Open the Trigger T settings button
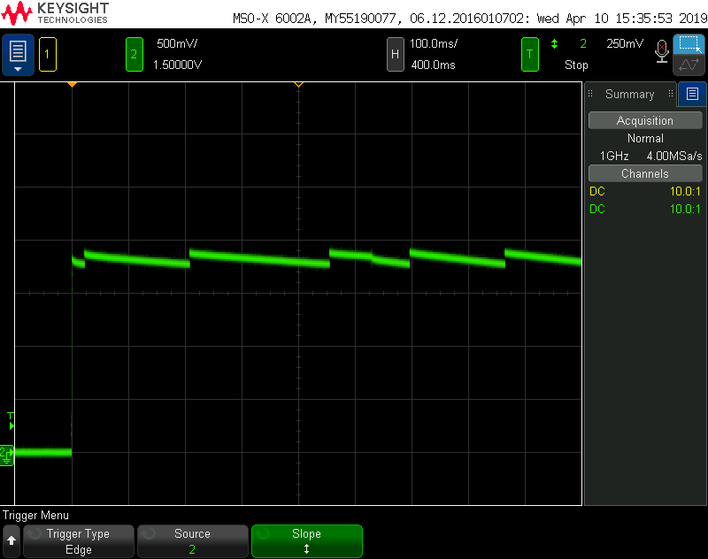This screenshot has height=559, width=708. 529,55
